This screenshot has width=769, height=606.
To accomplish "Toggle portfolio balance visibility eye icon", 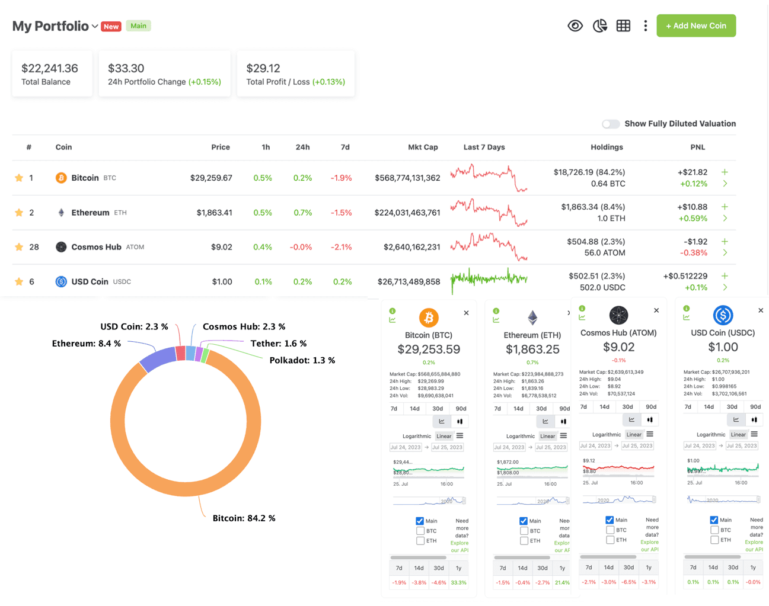I will (x=575, y=25).
